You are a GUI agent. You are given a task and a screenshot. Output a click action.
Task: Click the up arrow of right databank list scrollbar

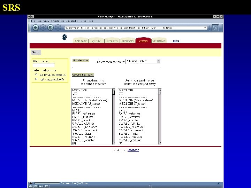pyautogui.click(x=160, y=90)
